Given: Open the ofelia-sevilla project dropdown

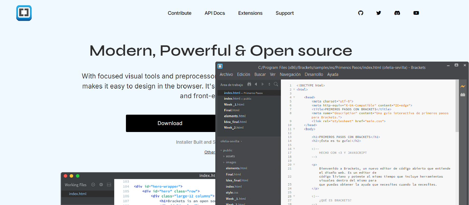Looking at the screenshot, I should pyautogui.click(x=231, y=141).
